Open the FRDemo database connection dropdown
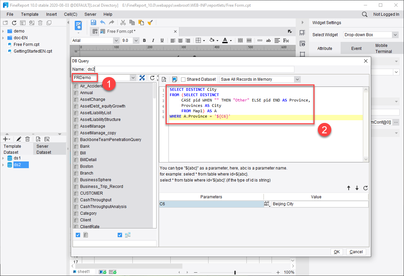The height and width of the screenshot is (276, 404). click(x=133, y=78)
